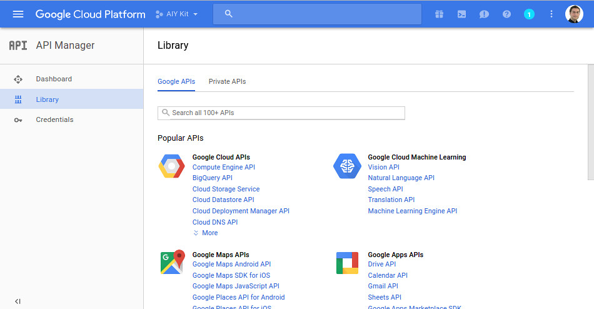Open Google Places API for Android link

click(239, 297)
